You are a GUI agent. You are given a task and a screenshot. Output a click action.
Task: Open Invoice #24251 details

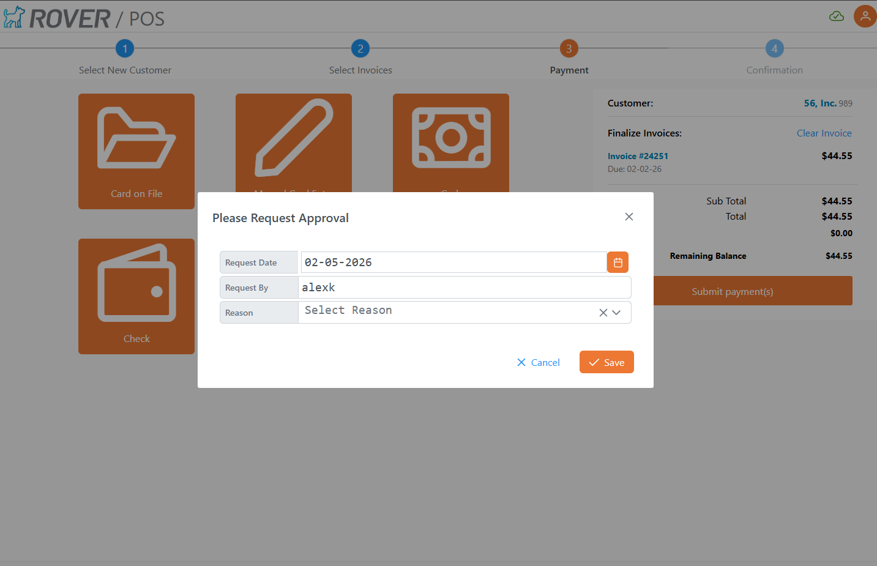pyautogui.click(x=638, y=155)
